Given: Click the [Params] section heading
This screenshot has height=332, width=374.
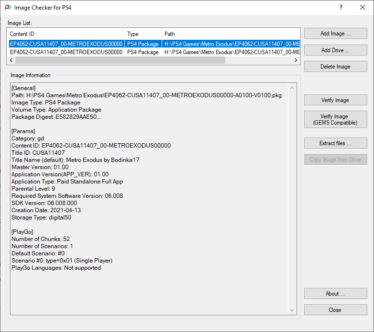Looking at the screenshot, I should [x=23, y=131].
